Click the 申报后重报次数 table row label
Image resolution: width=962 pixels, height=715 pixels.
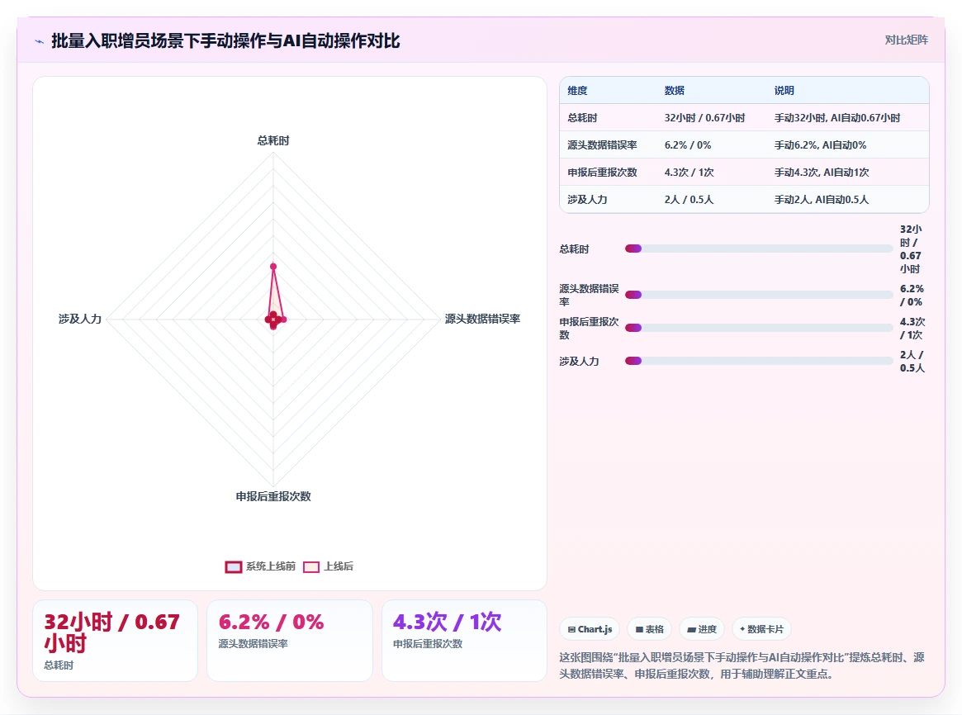pos(602,173)
